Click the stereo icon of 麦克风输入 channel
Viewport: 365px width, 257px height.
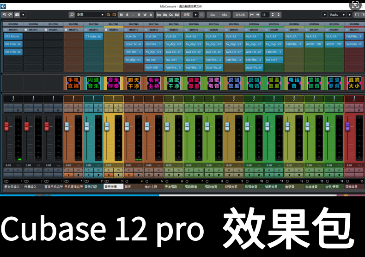click(x=6, y=181)
